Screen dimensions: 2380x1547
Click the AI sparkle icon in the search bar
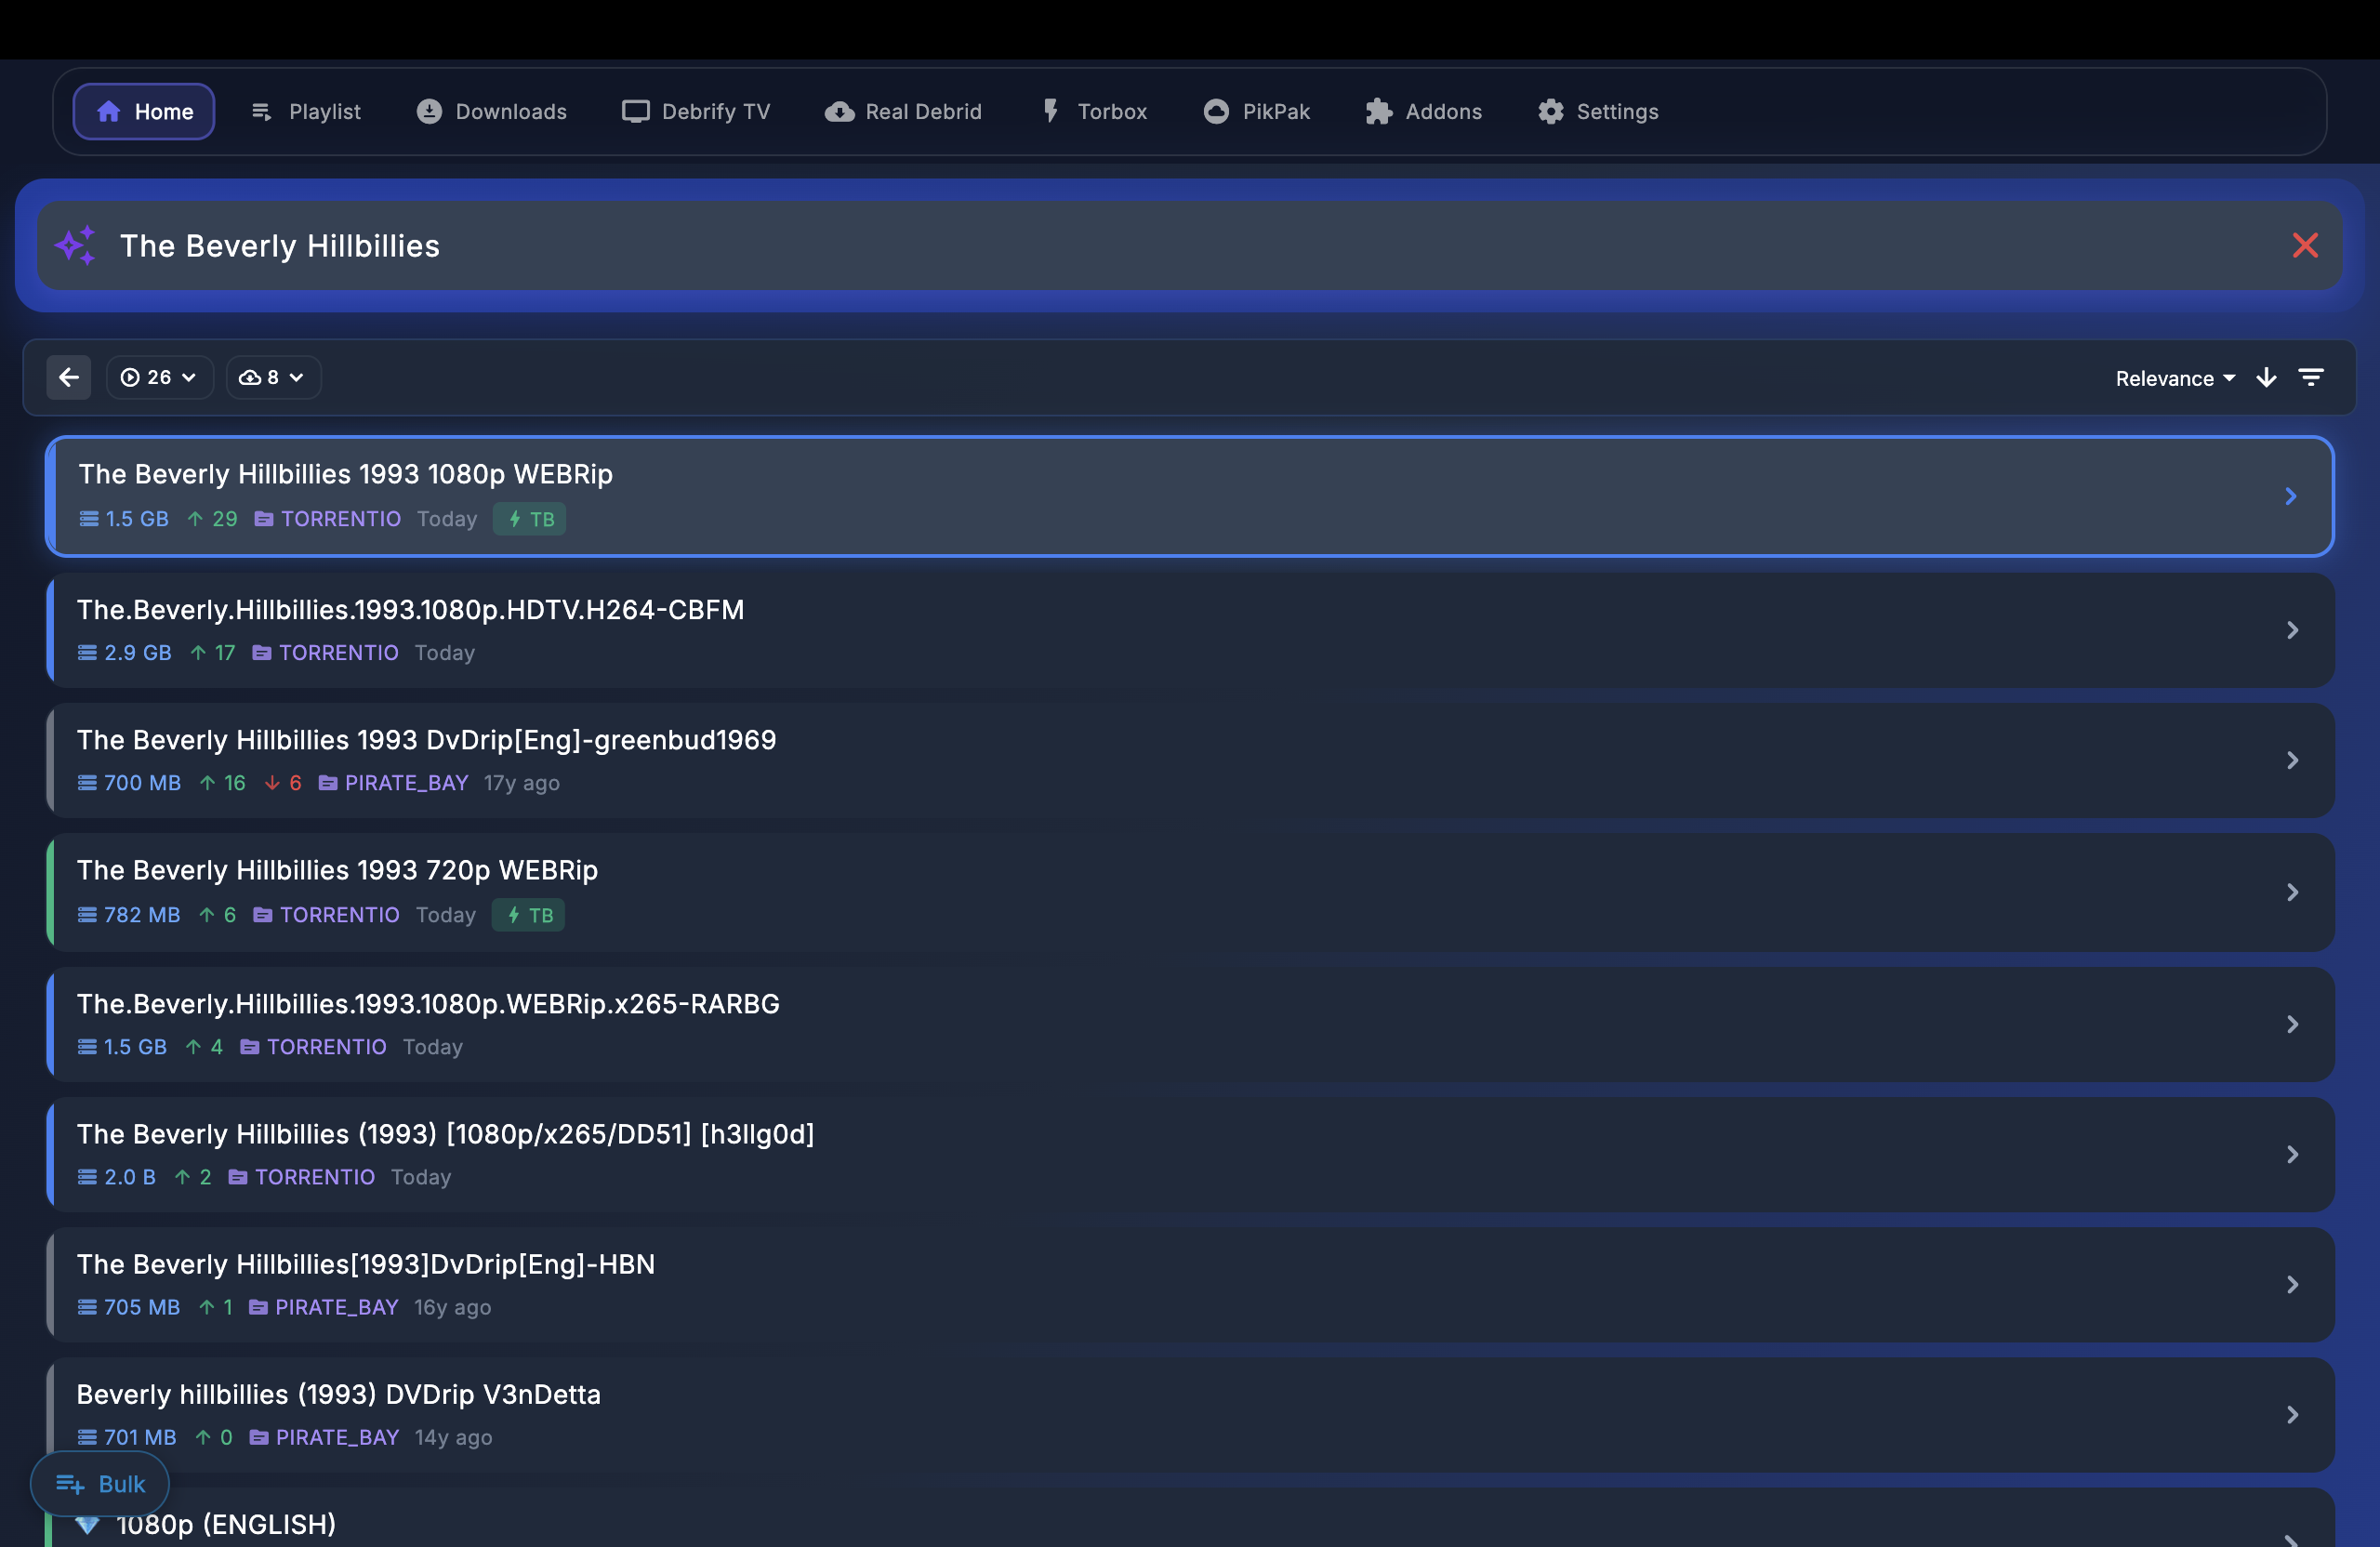point(75,245)
